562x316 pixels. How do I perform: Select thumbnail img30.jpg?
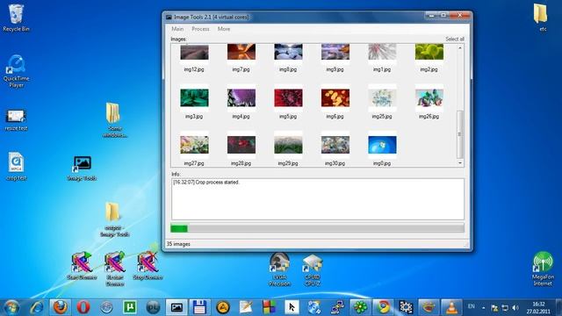click(335, 149)
